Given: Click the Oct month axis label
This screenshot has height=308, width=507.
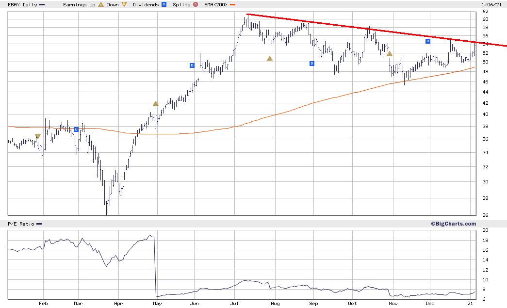Looking at the screenshot, I should coord(352,304).
